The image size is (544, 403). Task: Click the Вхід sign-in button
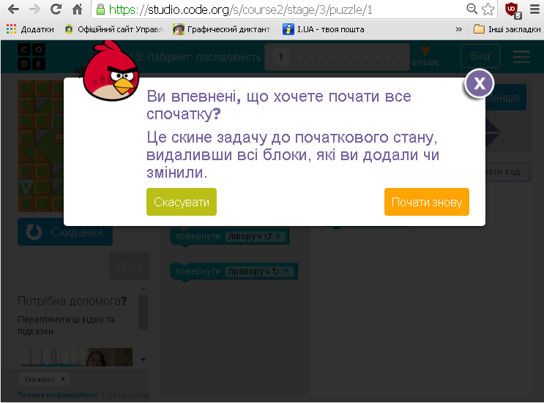480,56
